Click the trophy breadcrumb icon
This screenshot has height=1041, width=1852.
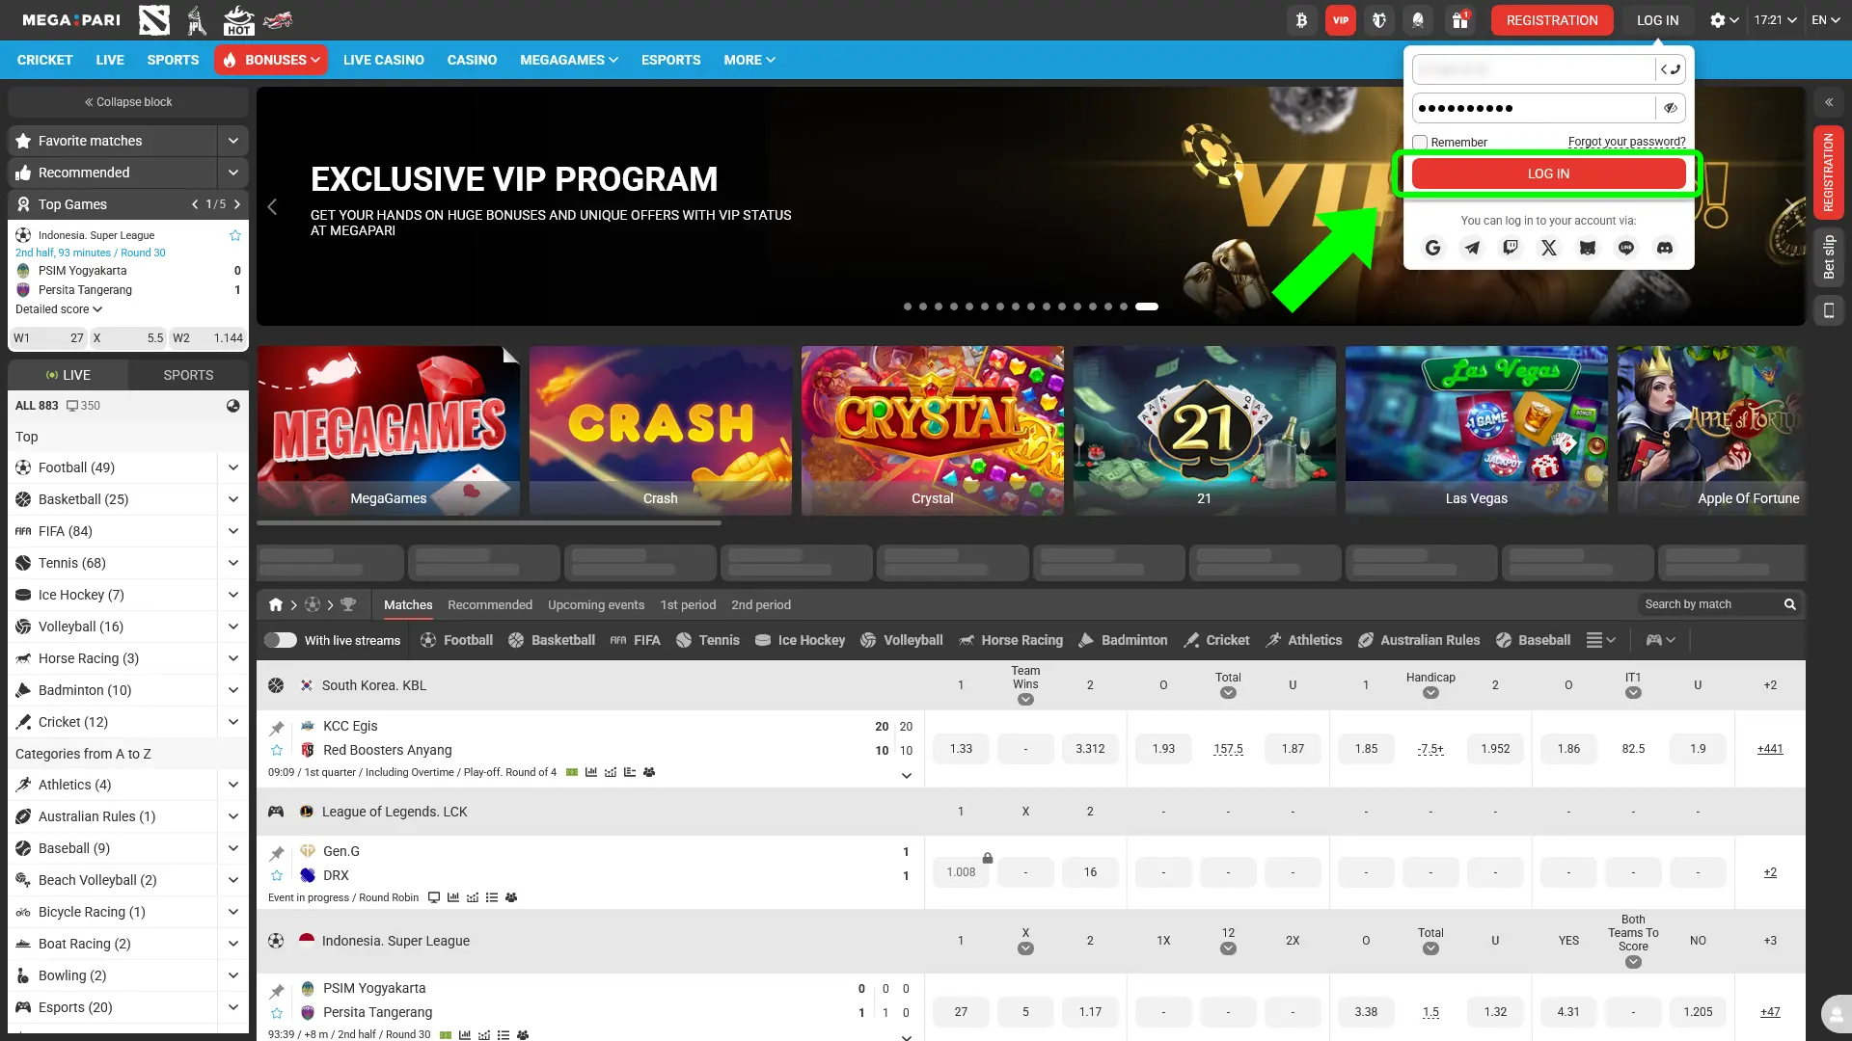tap(348, 605)
